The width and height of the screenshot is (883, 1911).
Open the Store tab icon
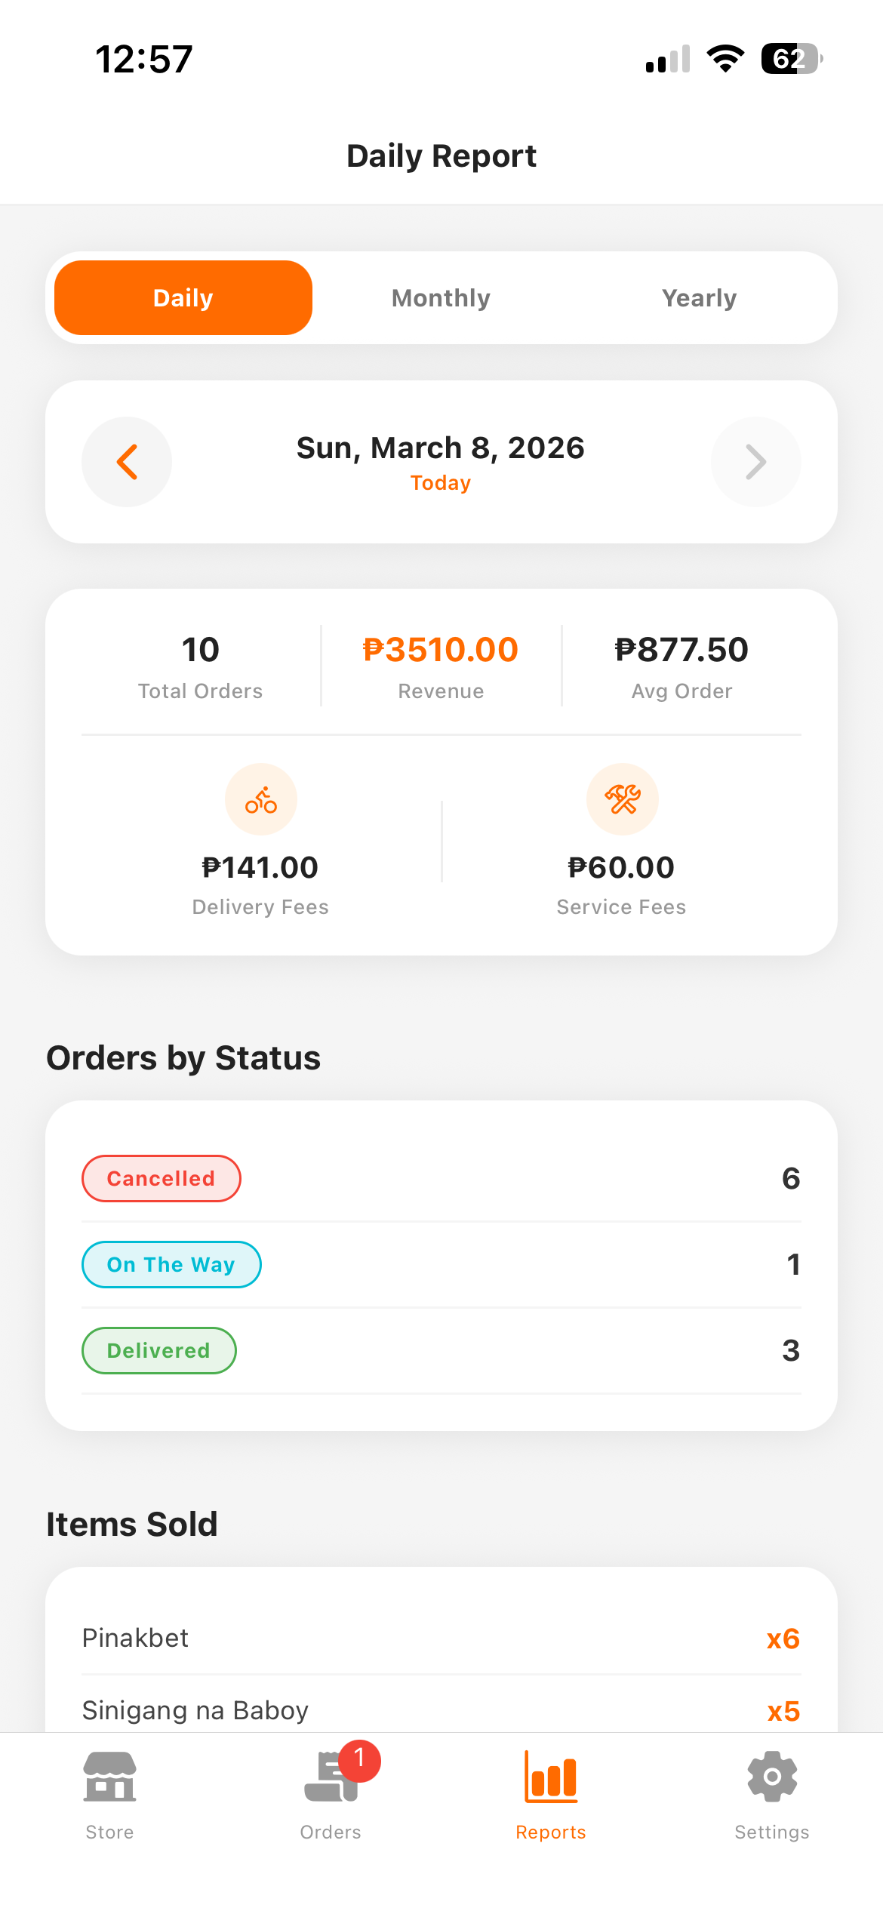[109, 1778]
